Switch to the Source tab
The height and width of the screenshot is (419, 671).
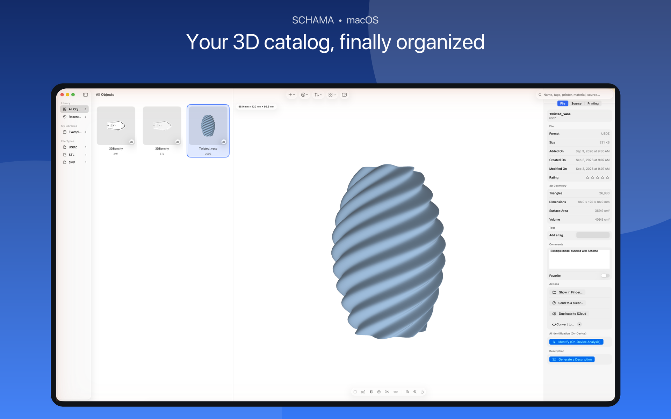(576, 103)
